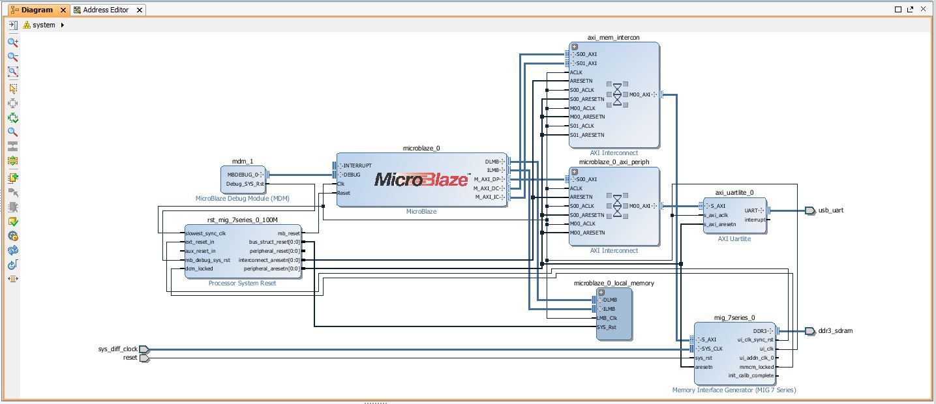This screenshot has width=936, height=404.
Task: Click the bottom toolbar width-arrows icon
Action: coord(12,280)
